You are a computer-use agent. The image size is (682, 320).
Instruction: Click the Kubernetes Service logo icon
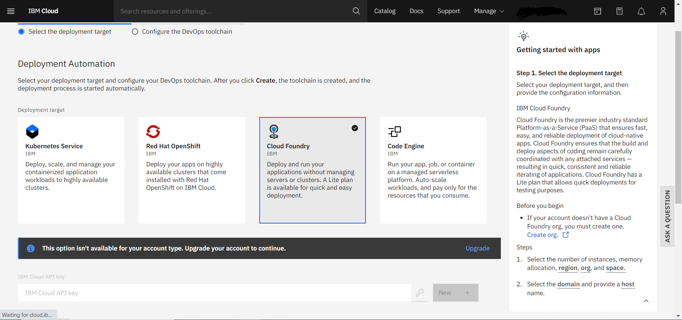pos(32,132)
